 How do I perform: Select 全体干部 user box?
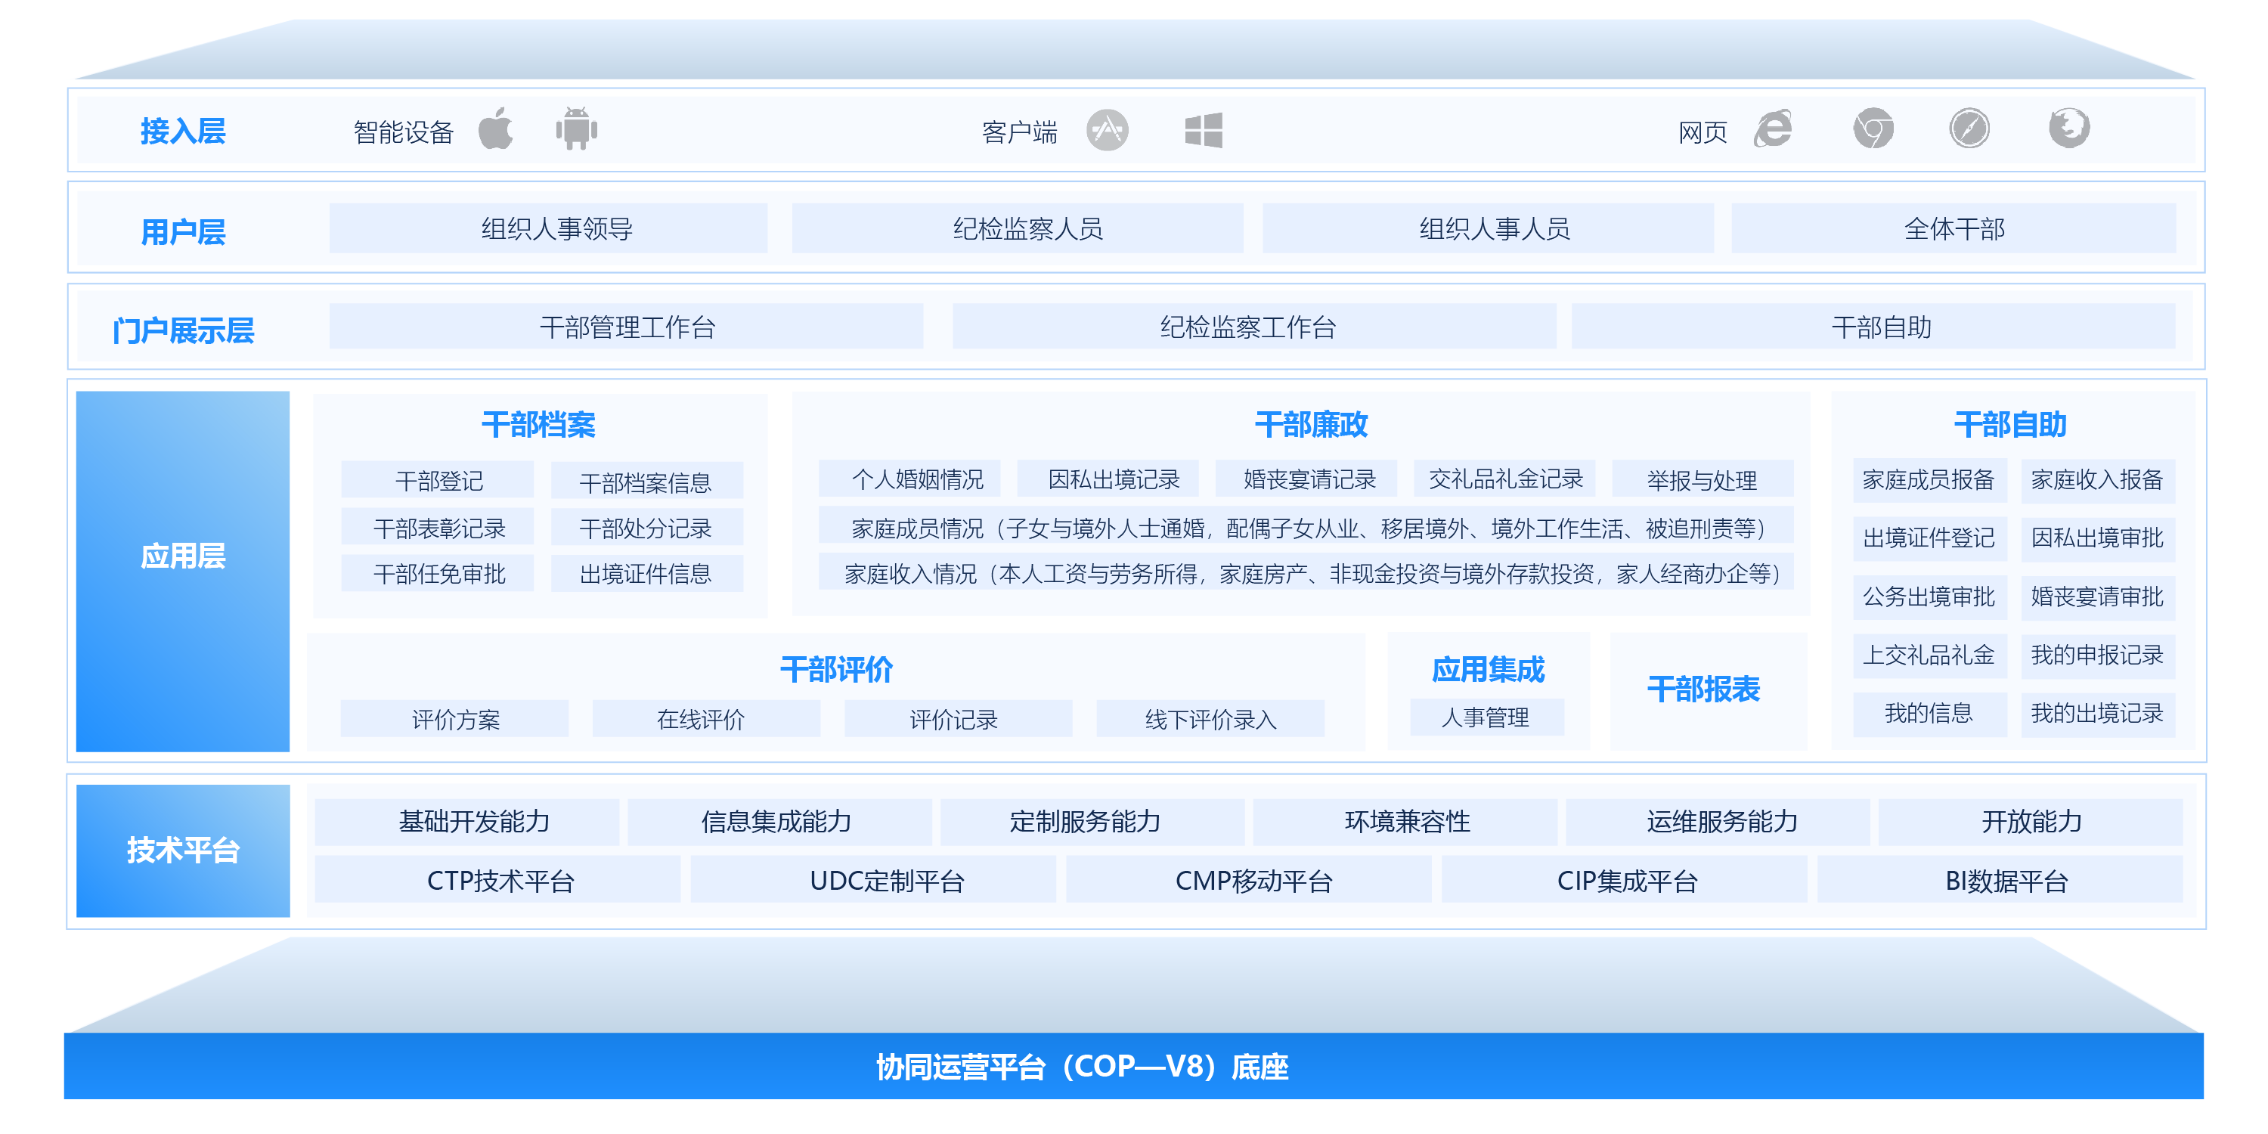pos(1954,229)
